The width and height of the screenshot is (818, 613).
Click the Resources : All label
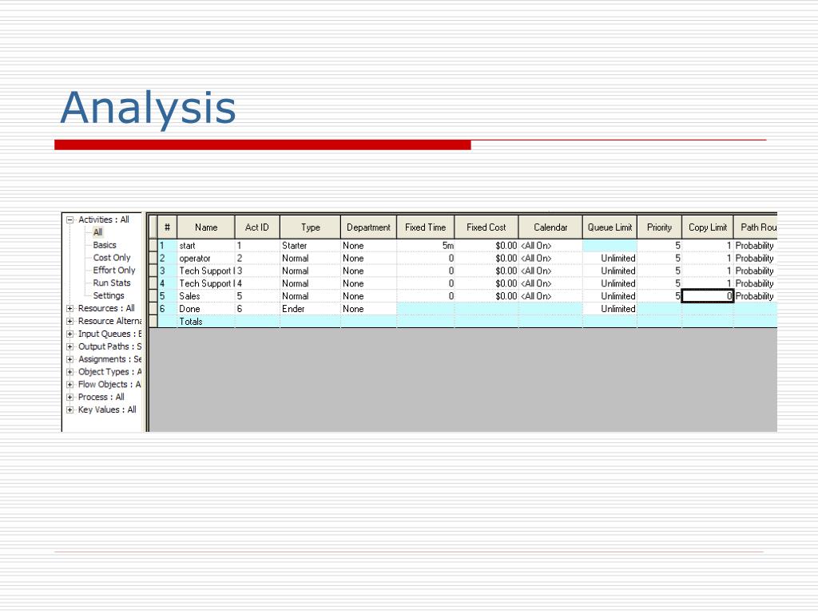106,309
